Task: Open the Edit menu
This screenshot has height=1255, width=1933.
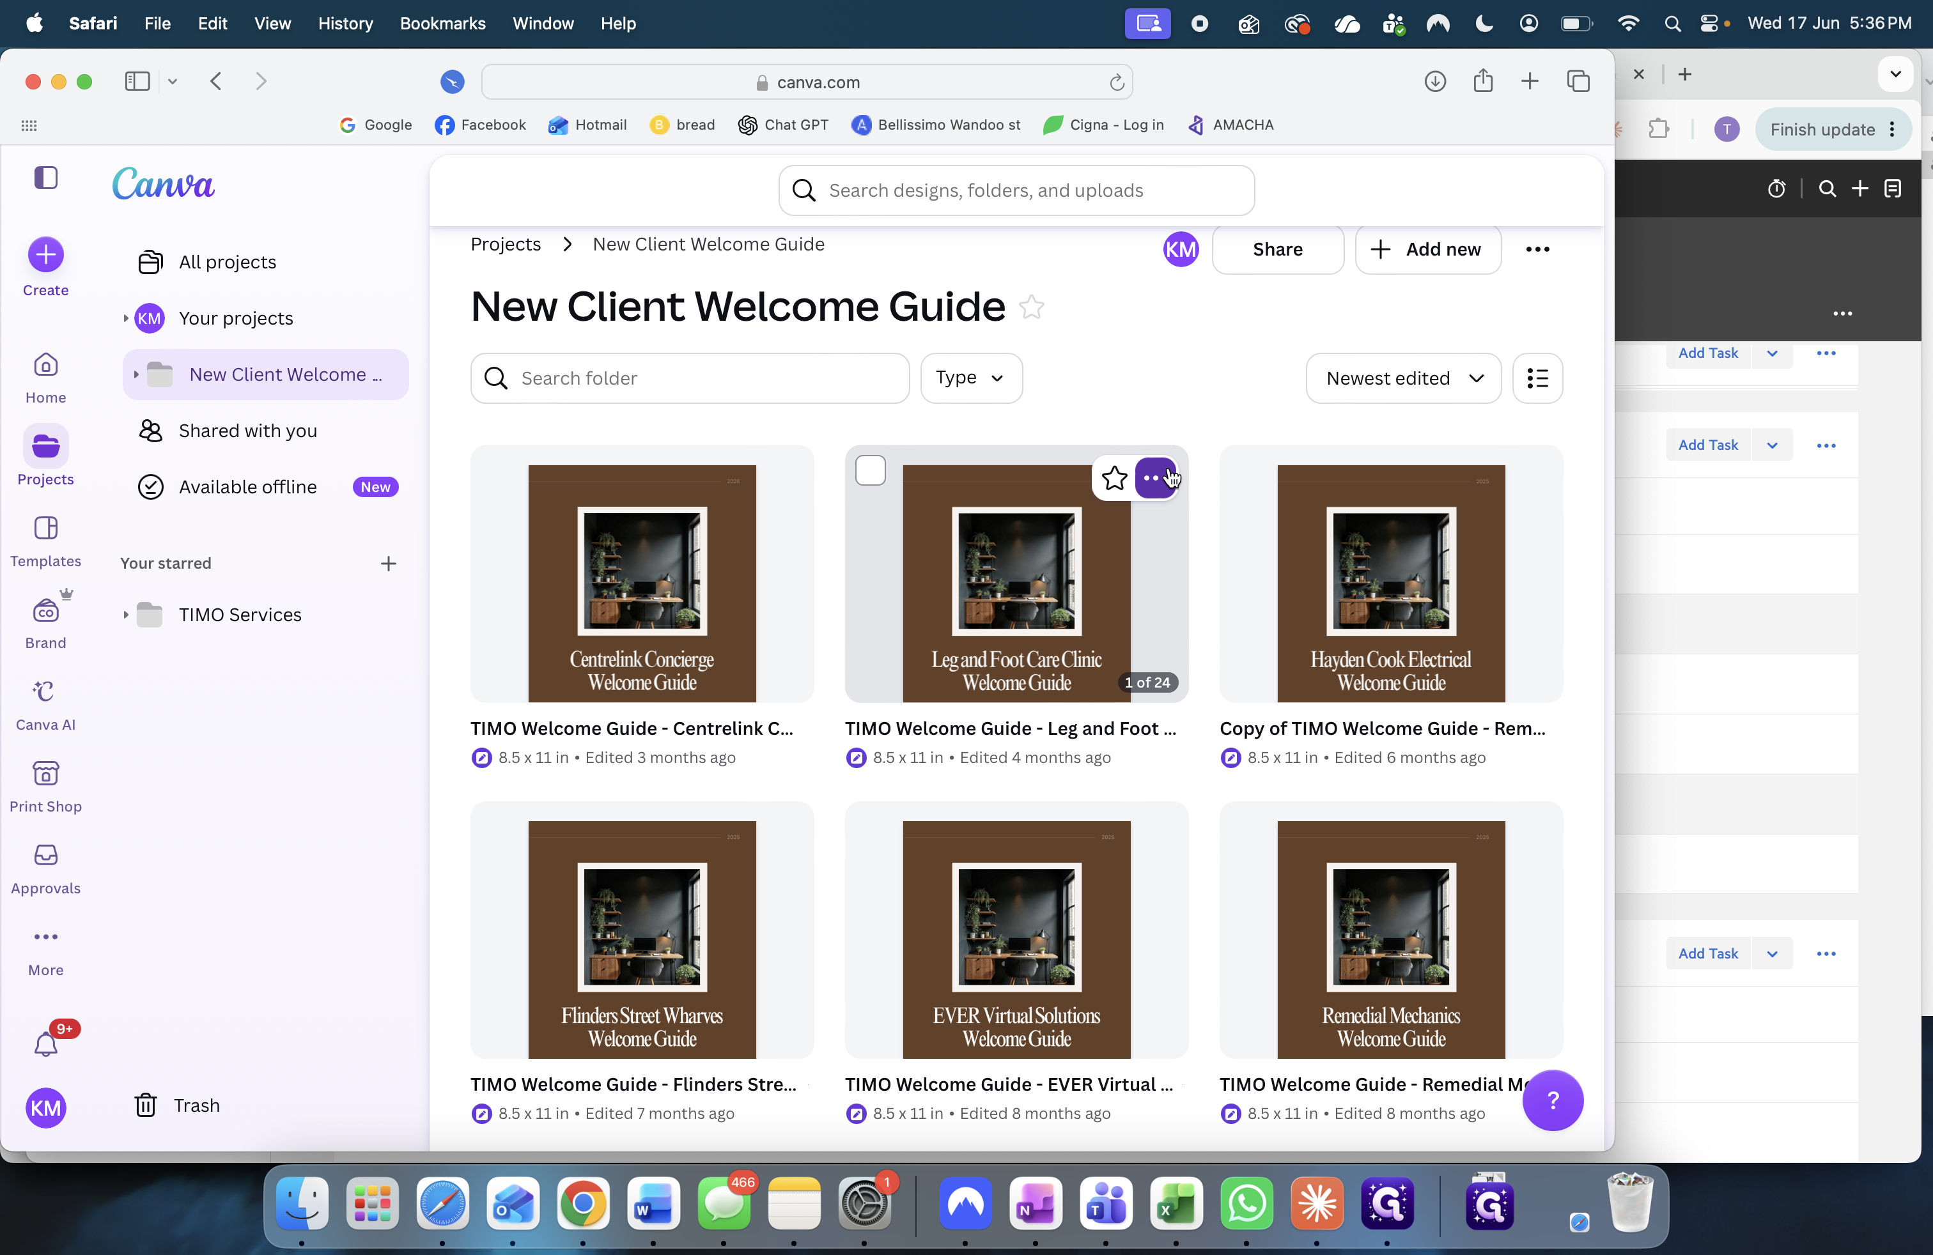Action: click(x=212, y=24)
